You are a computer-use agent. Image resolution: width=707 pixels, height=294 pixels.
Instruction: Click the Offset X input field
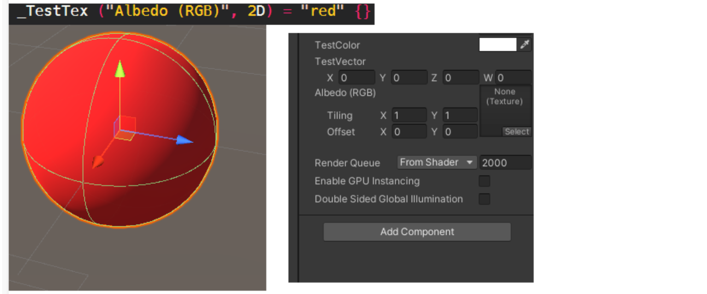pos(409,131)
